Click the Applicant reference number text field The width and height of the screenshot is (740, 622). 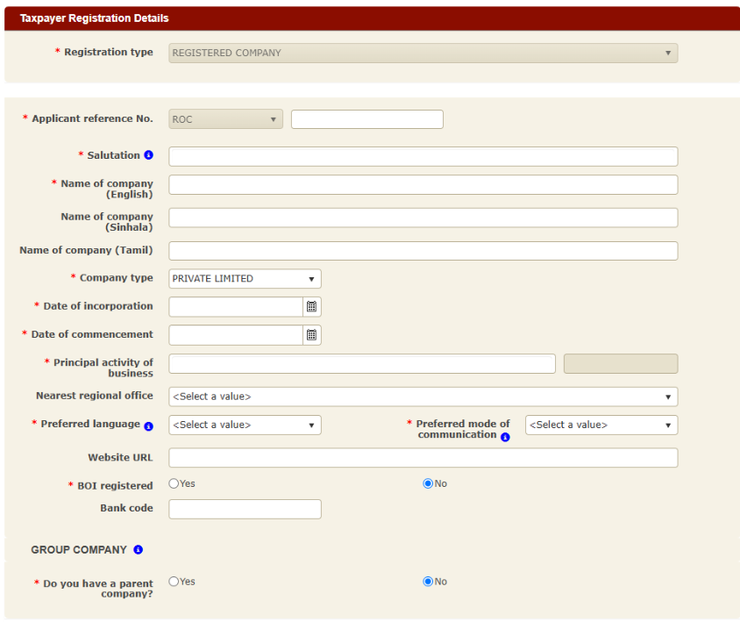tap(366, 119)
